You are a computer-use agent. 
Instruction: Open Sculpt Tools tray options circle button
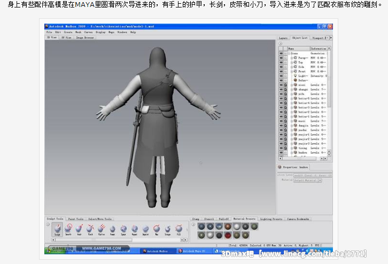(x=48, y=224)
